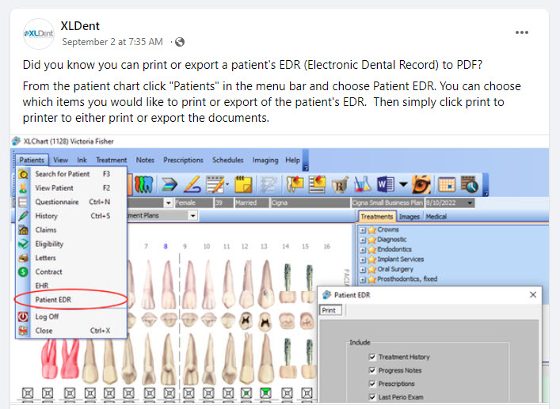
Task: Click the Claims building icon
Action: 23,230
